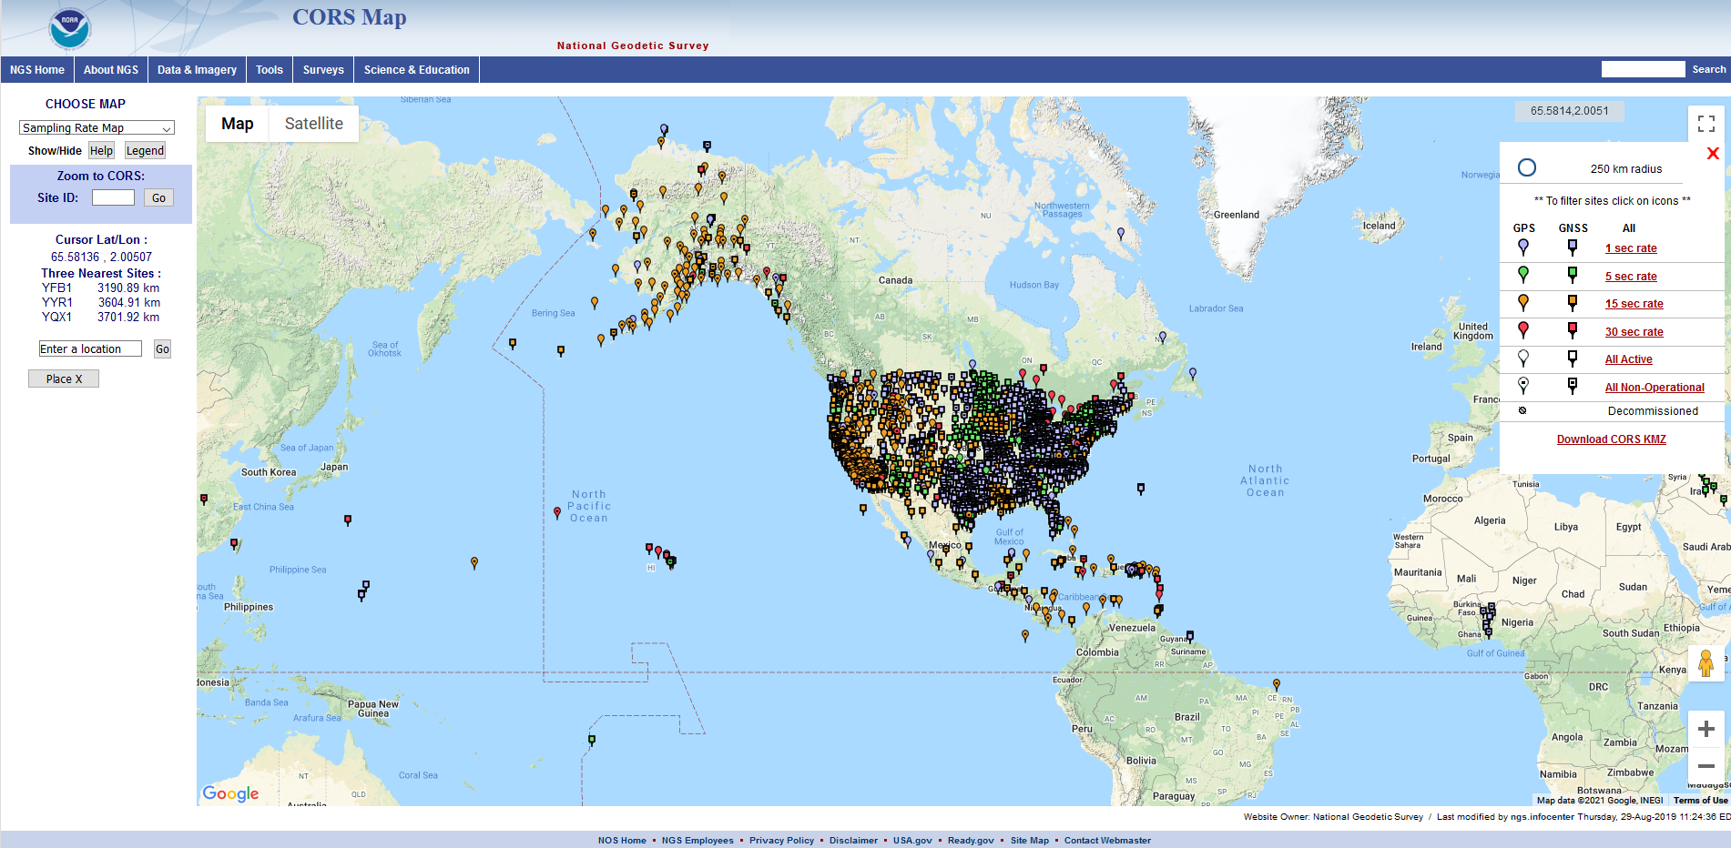Drop the Street View pegman icon
Viewport: 1731px width, 848px height.
coord(1706,663)
